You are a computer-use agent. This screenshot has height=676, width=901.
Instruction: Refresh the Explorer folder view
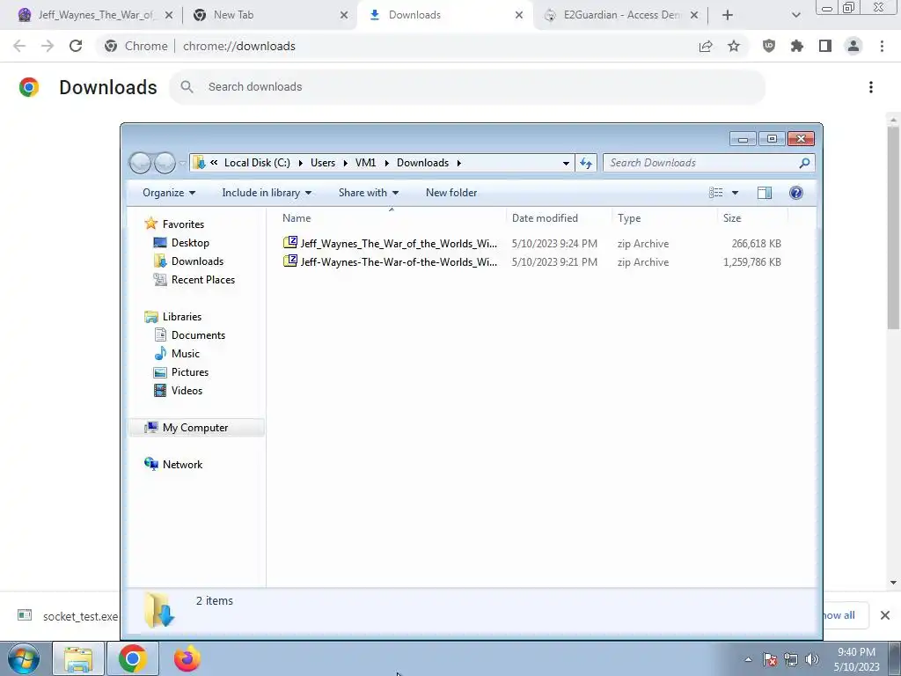tap(585, 163)
